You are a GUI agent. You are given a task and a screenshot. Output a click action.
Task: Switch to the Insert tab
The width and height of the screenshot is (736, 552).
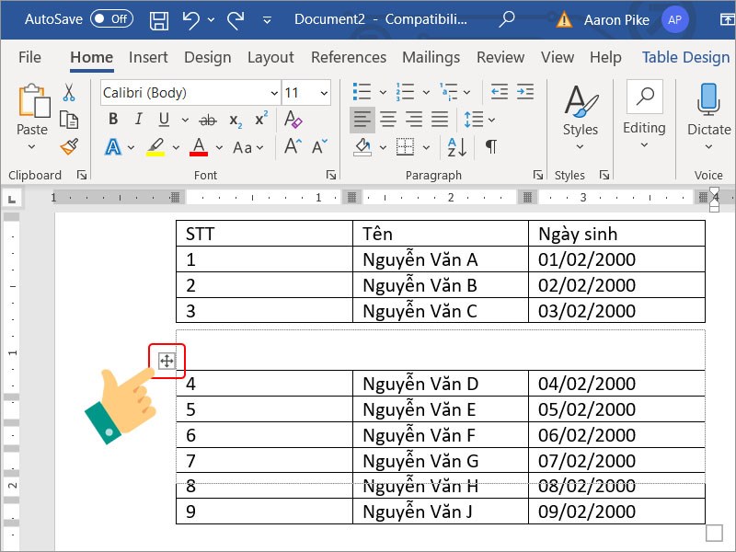pyautogui.click(x=148, y=57)
